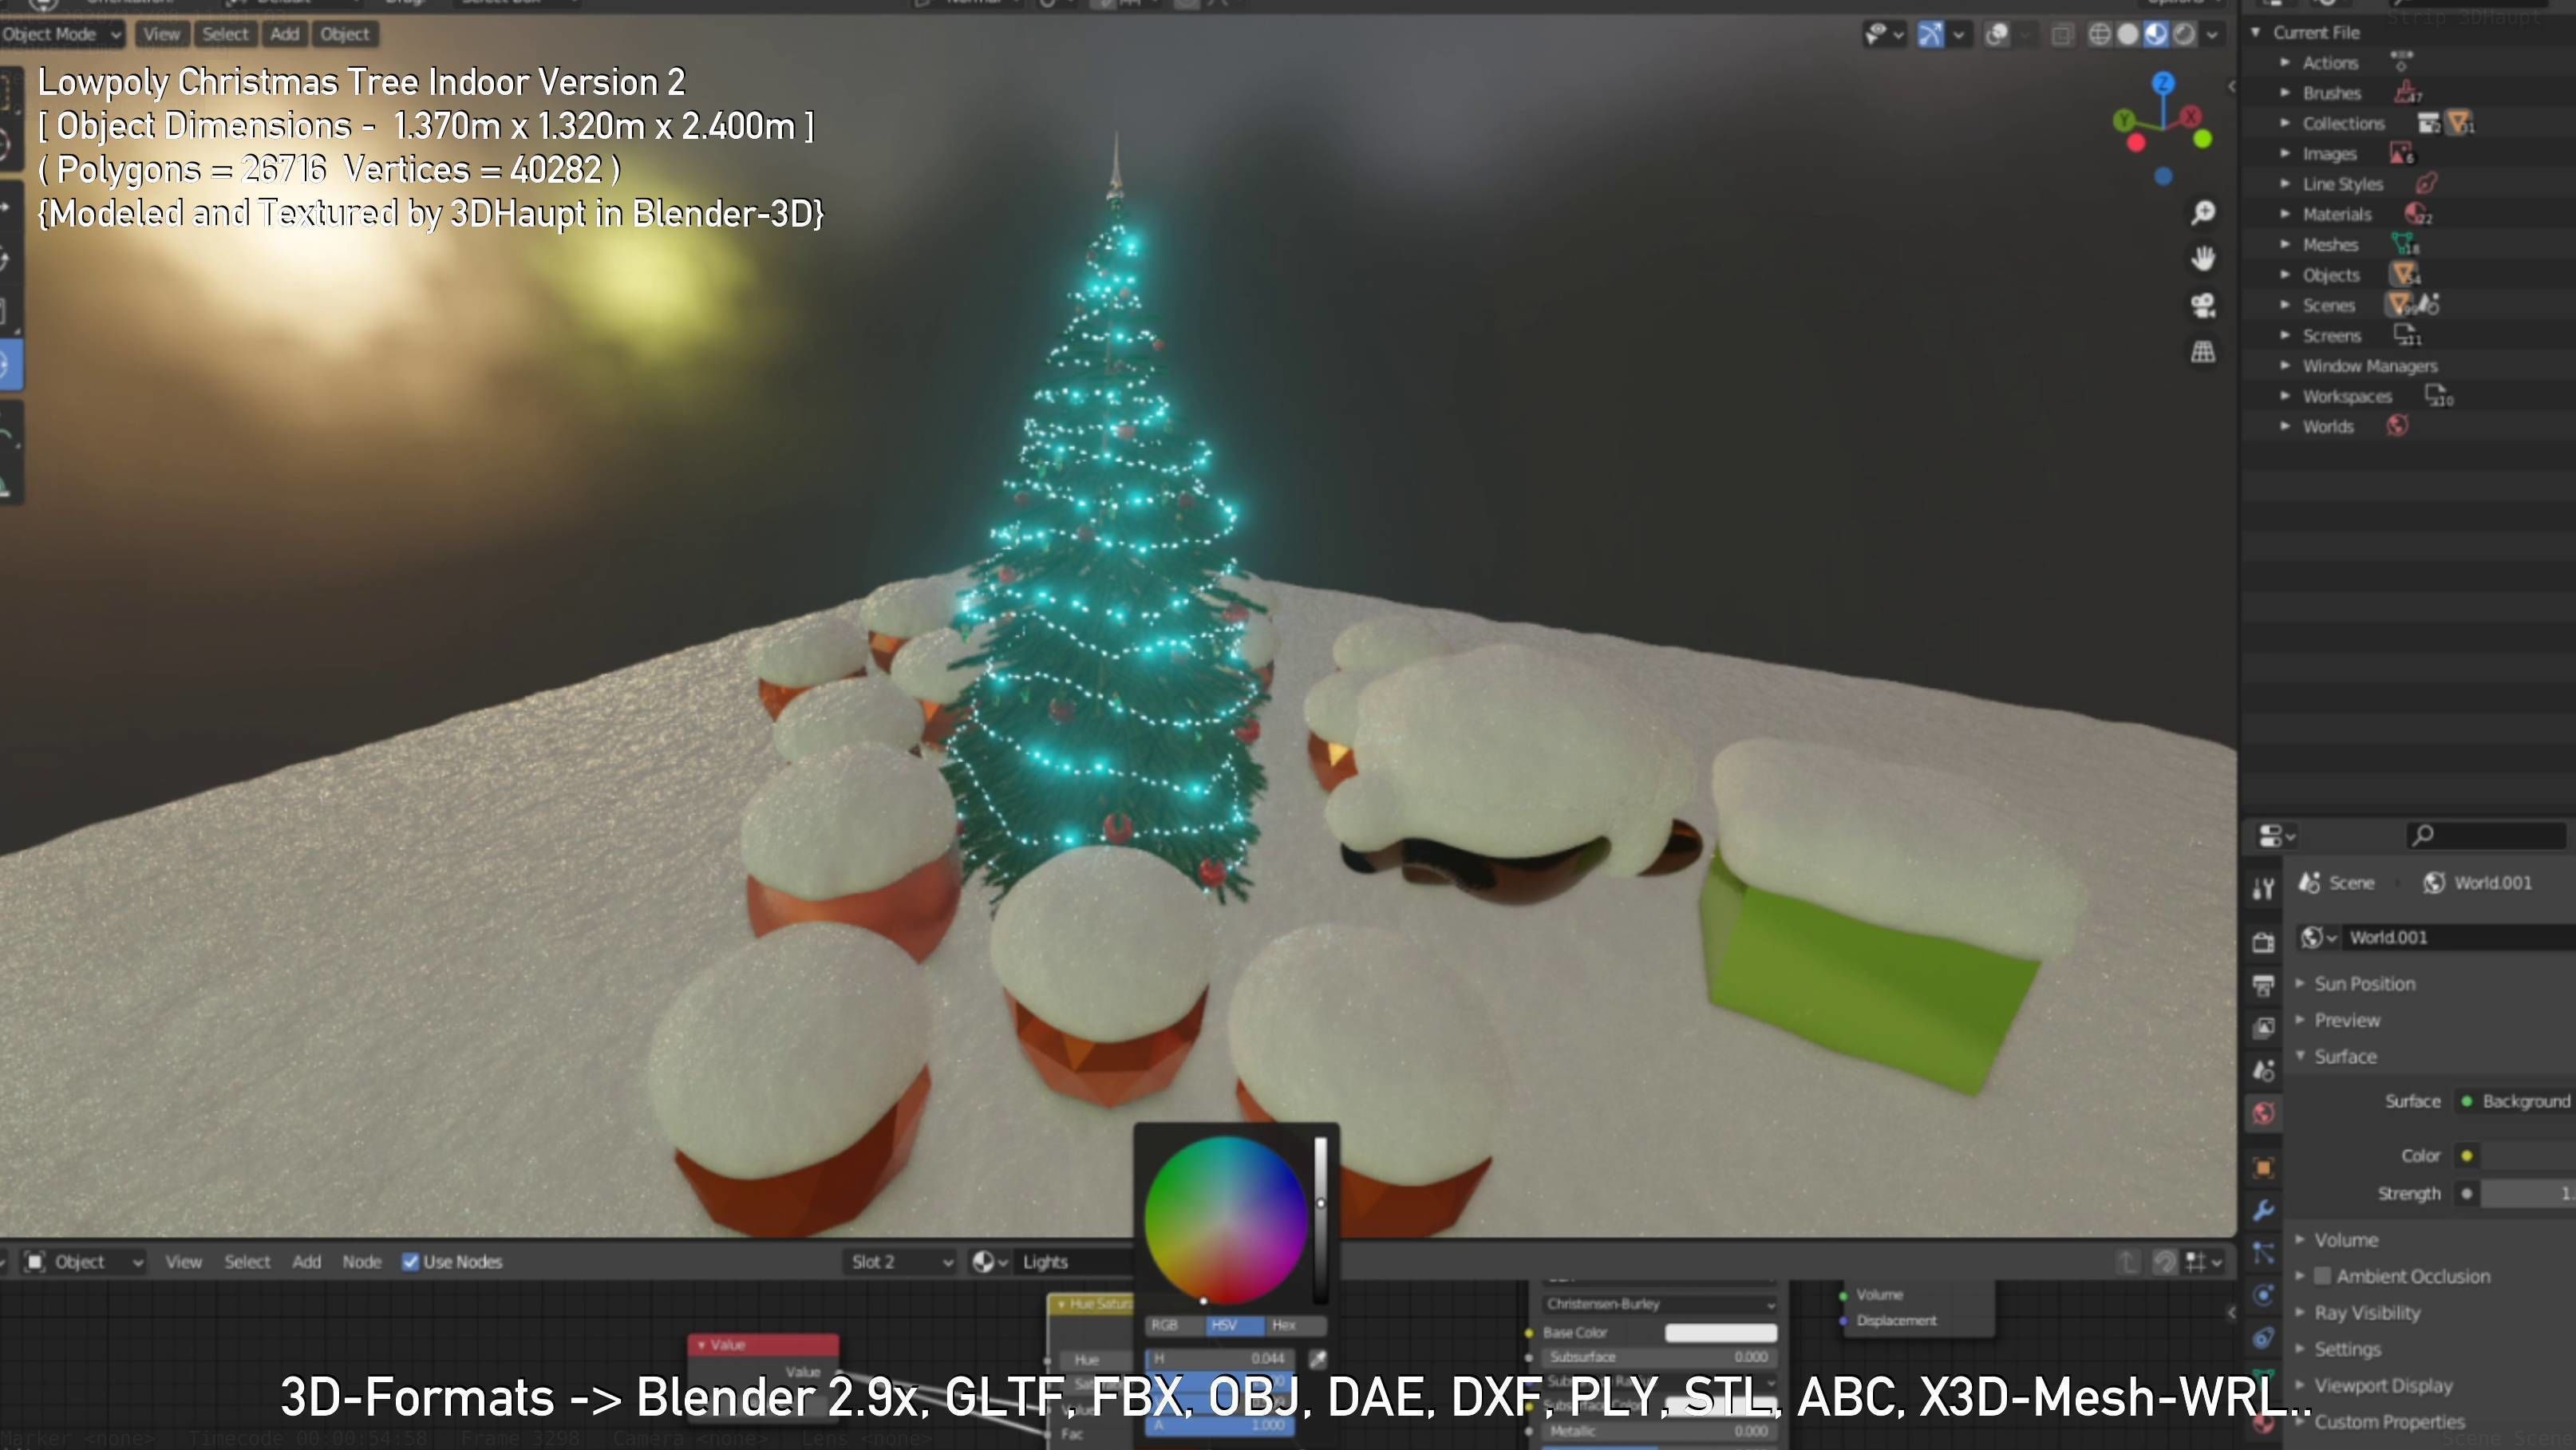Open the Physics properties tab
This screenshot has height=1450, width=2576.
[2263, 1295]
